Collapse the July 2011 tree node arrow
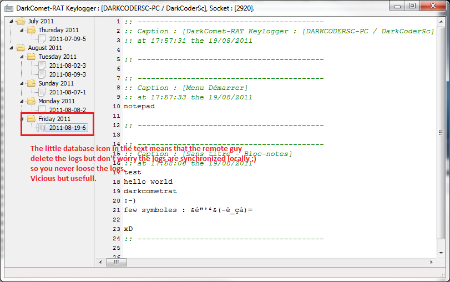Image resolution: width=450 pixels, height=282 pixels. pos(12,21)
